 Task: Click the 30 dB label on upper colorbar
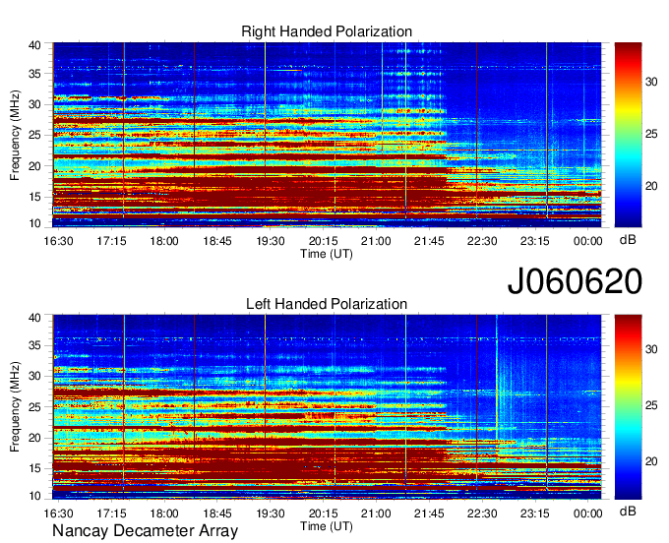pos(651,82)
